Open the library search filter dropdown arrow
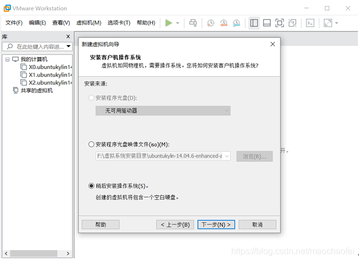Screen dimensions: 359x261 click(68, 46)
